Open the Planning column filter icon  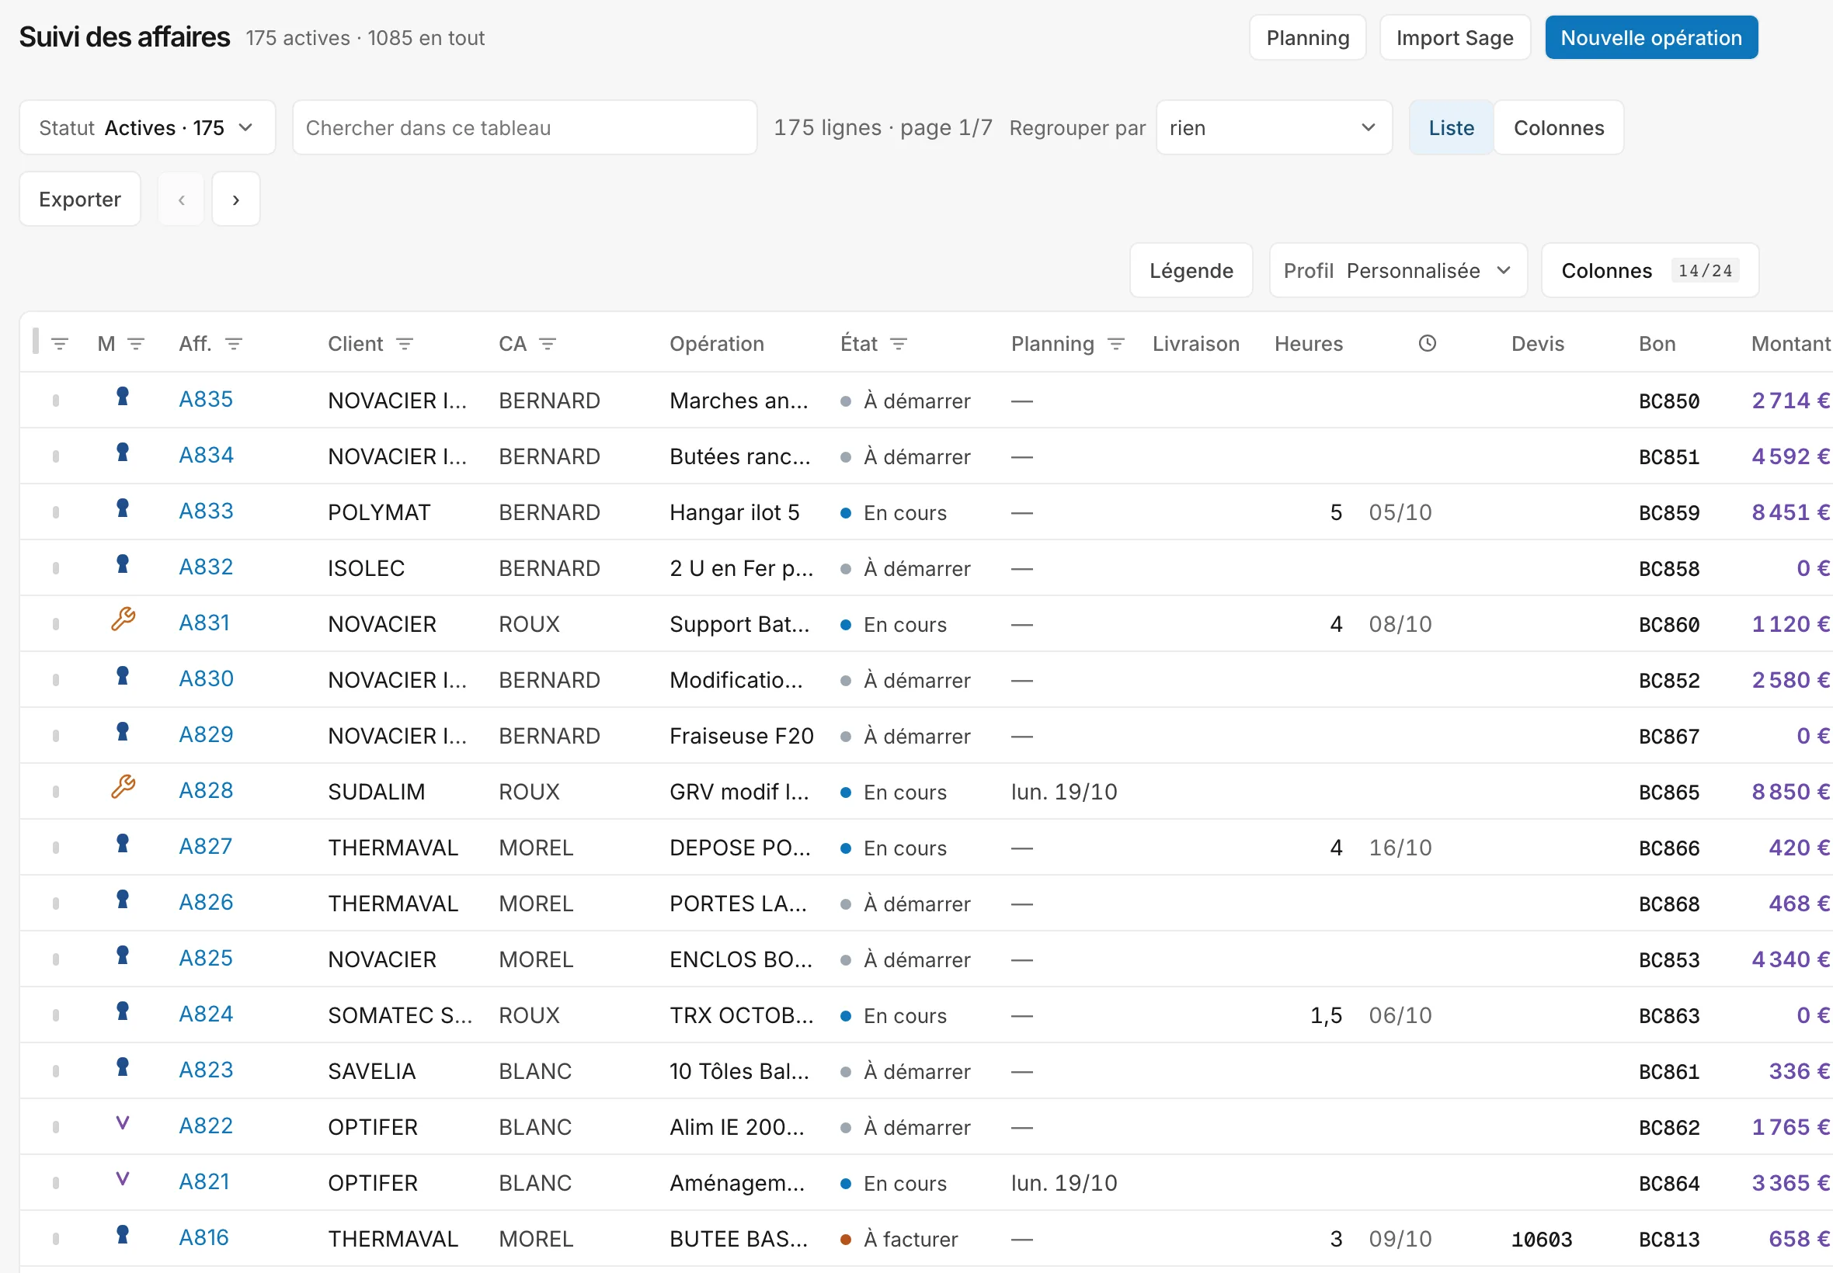1115,344
